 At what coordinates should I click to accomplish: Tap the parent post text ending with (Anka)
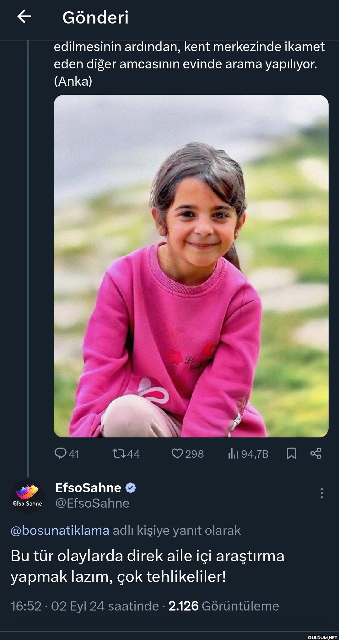[x=188, y=64]
